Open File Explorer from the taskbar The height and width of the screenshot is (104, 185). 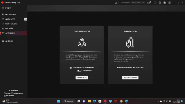(x=89, y=101)
